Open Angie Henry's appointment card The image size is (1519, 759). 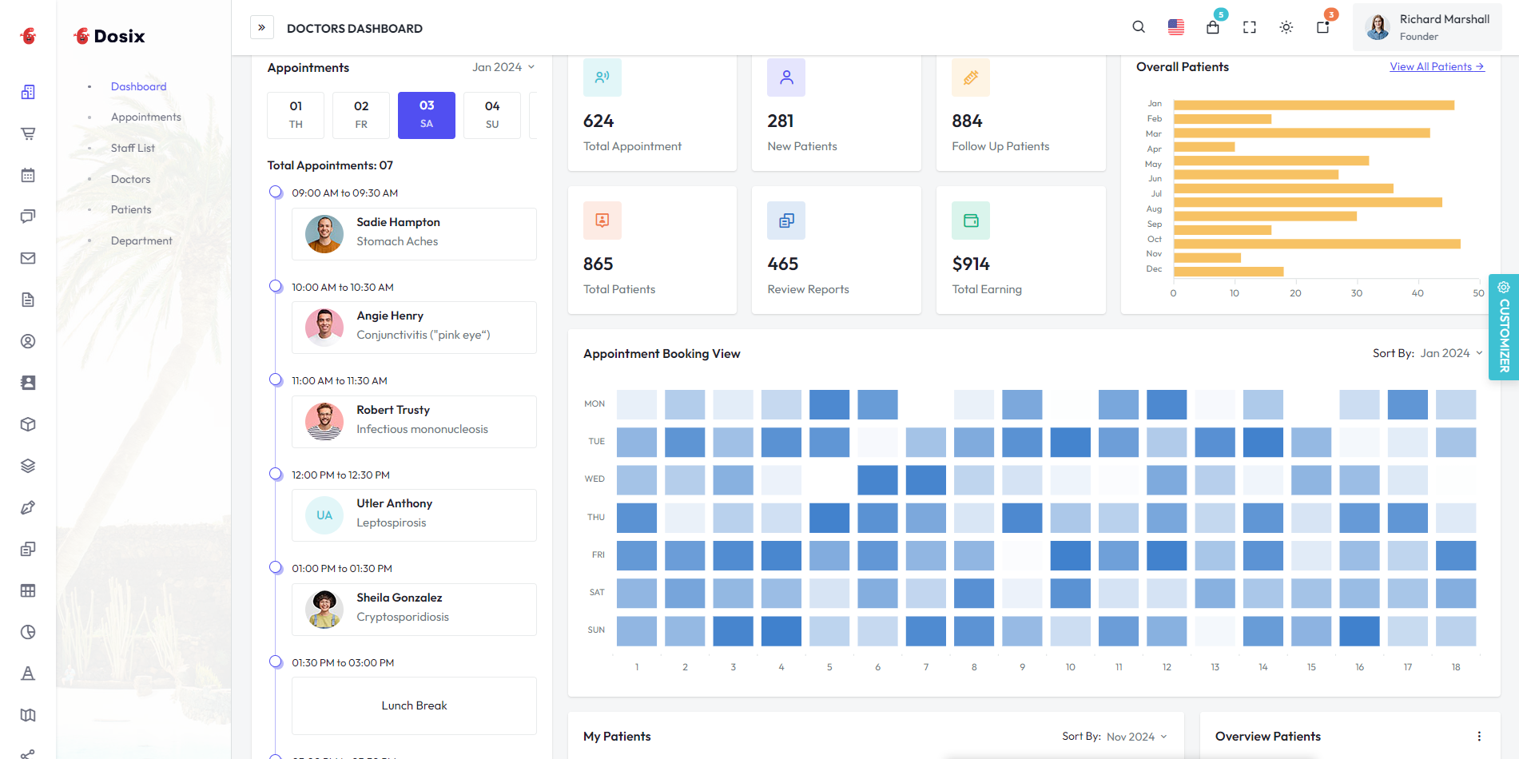414,328
